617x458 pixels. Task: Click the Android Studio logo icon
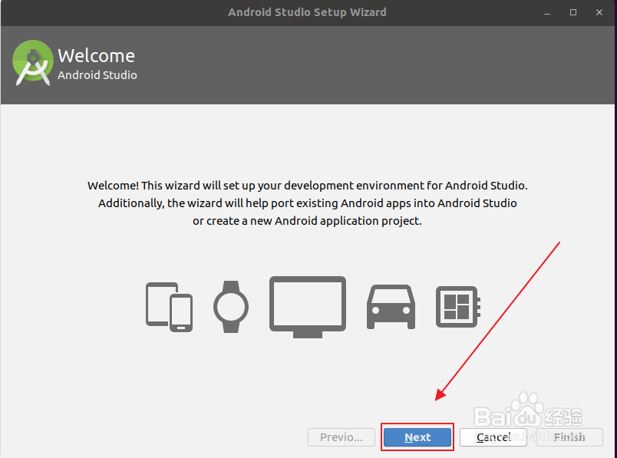(x=33, y=63)
